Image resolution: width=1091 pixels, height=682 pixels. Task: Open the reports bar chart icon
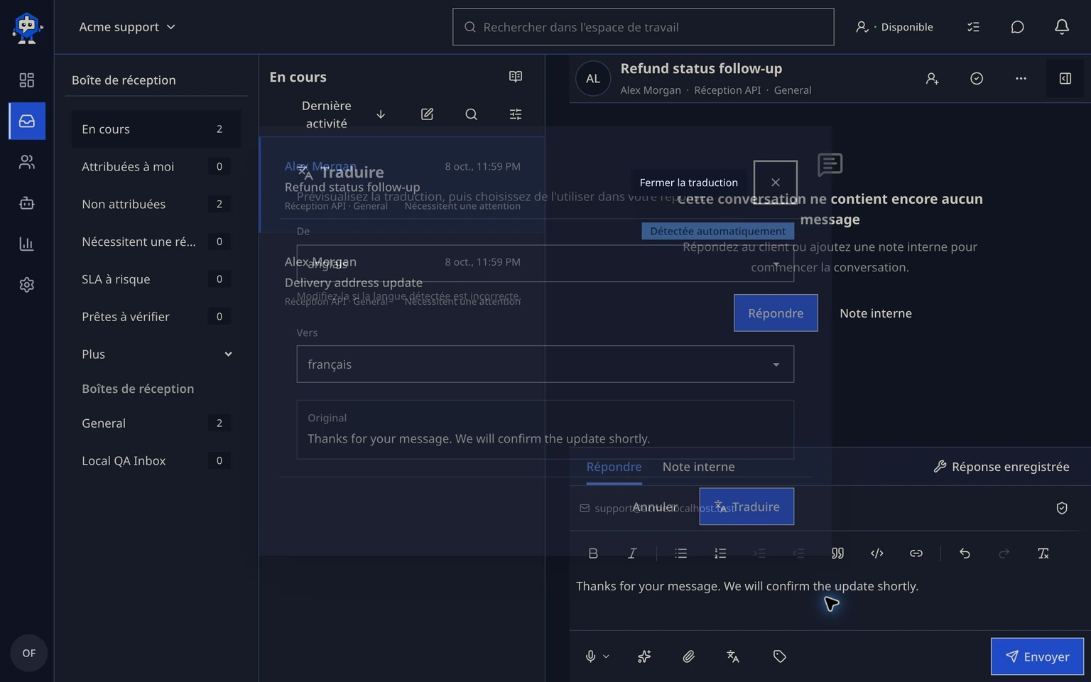pyautogui.click(x=26, y=244)
